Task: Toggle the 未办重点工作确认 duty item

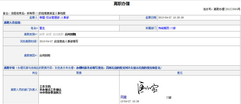Action: click(50, 90)
